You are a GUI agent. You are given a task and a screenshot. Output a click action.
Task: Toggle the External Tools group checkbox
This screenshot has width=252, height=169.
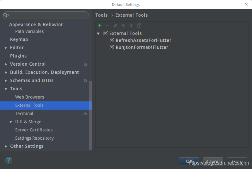pos(105,33)
